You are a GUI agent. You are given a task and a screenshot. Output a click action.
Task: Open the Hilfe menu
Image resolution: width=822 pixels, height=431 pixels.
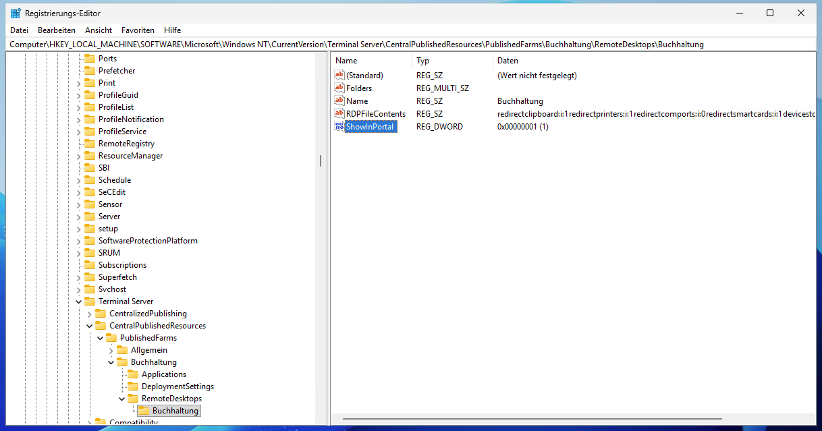172,30
